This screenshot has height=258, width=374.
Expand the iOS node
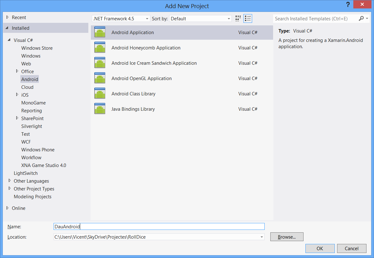coord(17,94)
